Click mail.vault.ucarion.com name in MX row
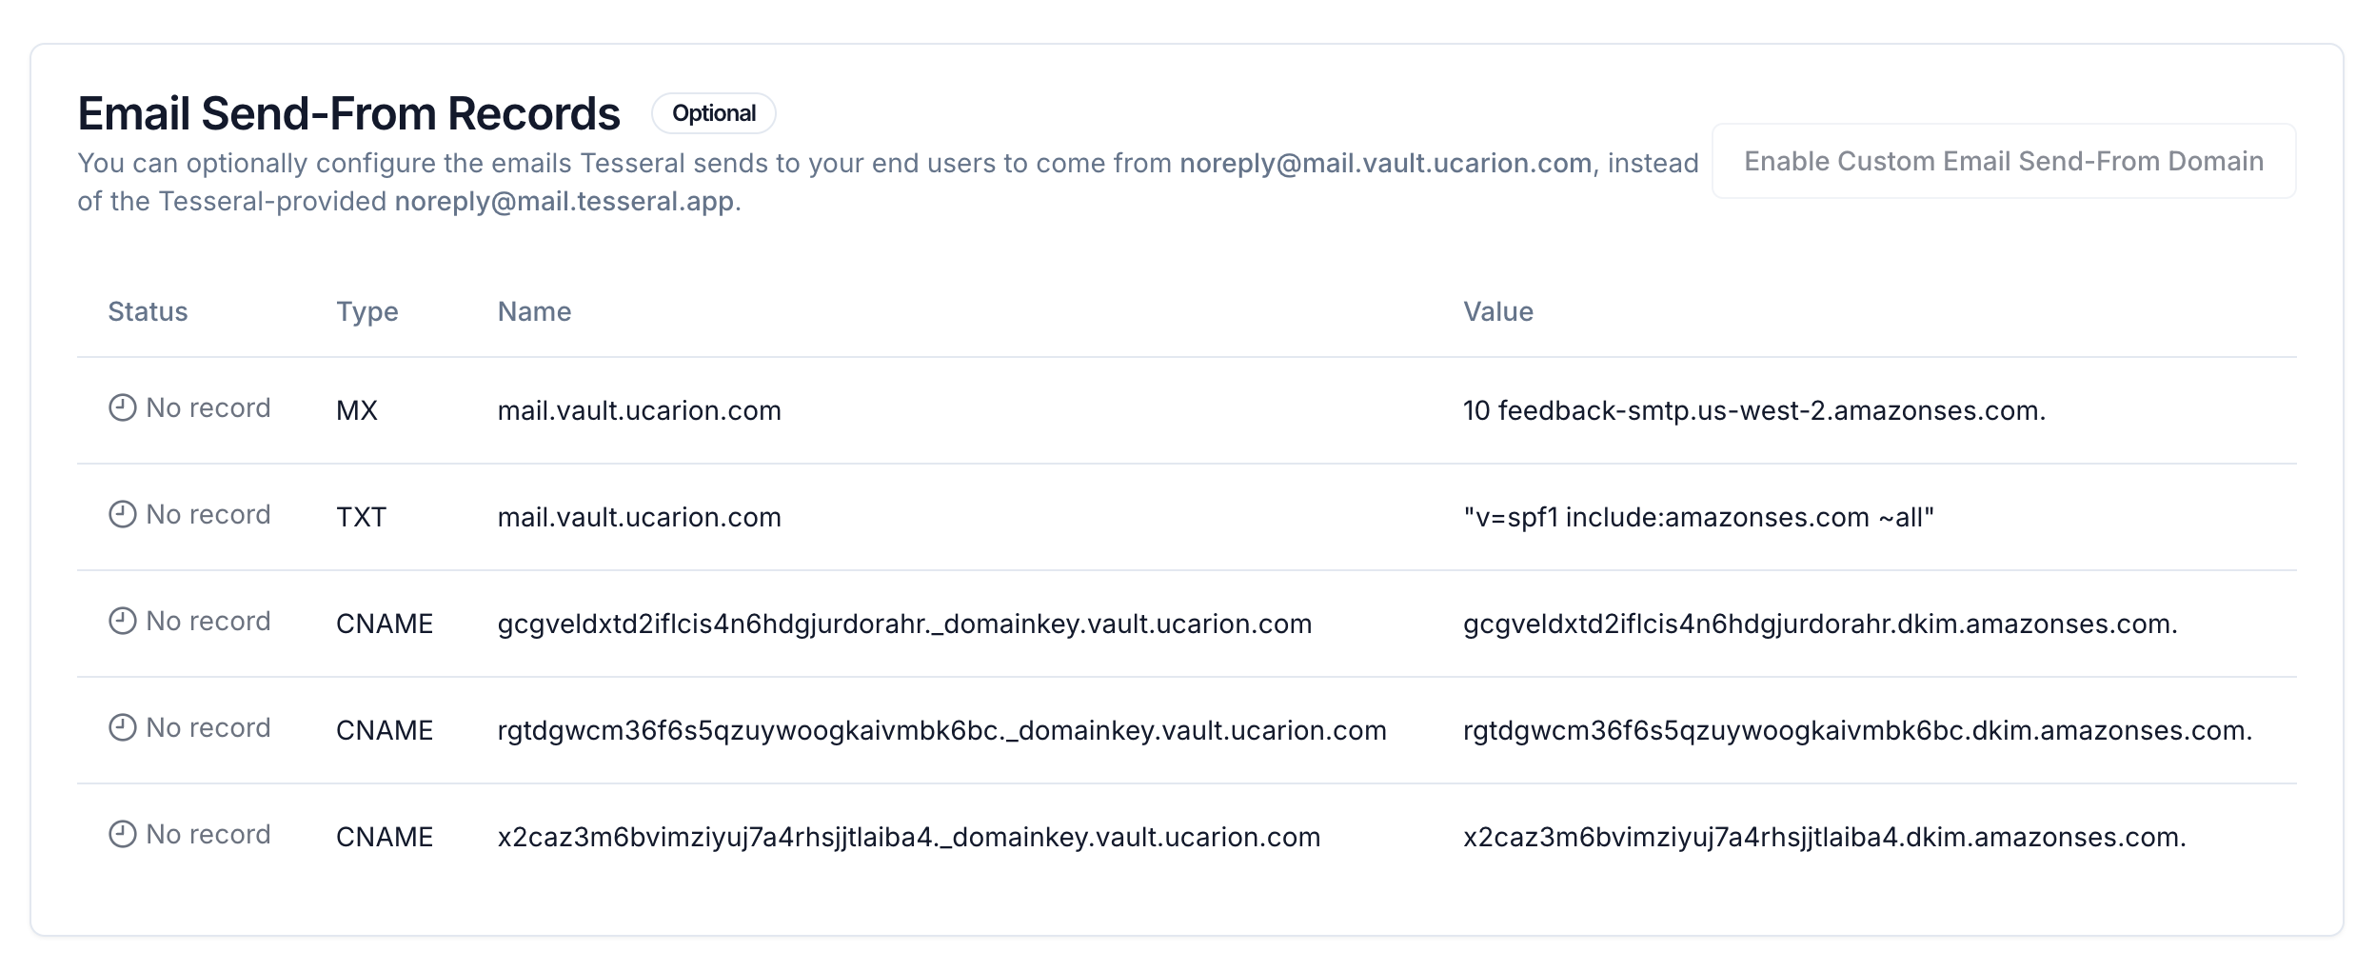Screen dimensions: 2376x971 [640, 410]
